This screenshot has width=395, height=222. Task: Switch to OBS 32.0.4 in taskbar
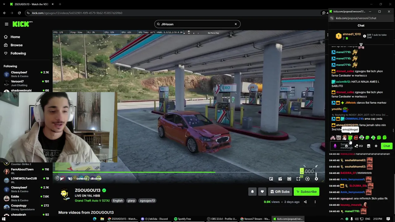[x=222, y=219]
